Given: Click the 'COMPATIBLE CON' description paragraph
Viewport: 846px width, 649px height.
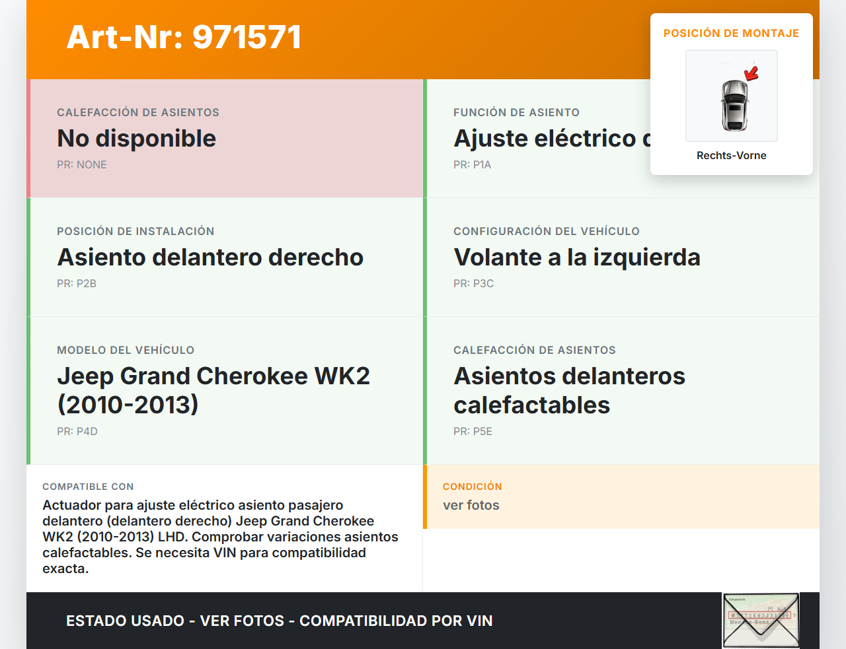Looking at the screenshot, I should (220, 537).
